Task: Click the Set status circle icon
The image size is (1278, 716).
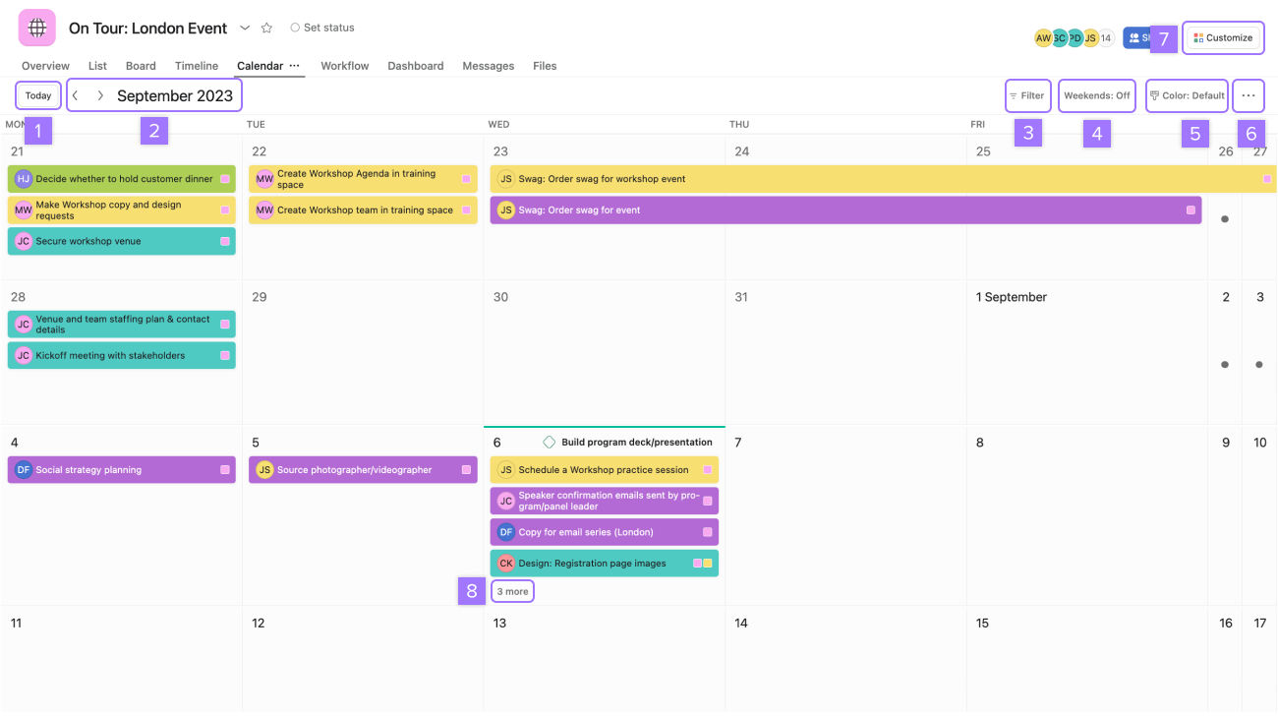Action: (295, 28)
